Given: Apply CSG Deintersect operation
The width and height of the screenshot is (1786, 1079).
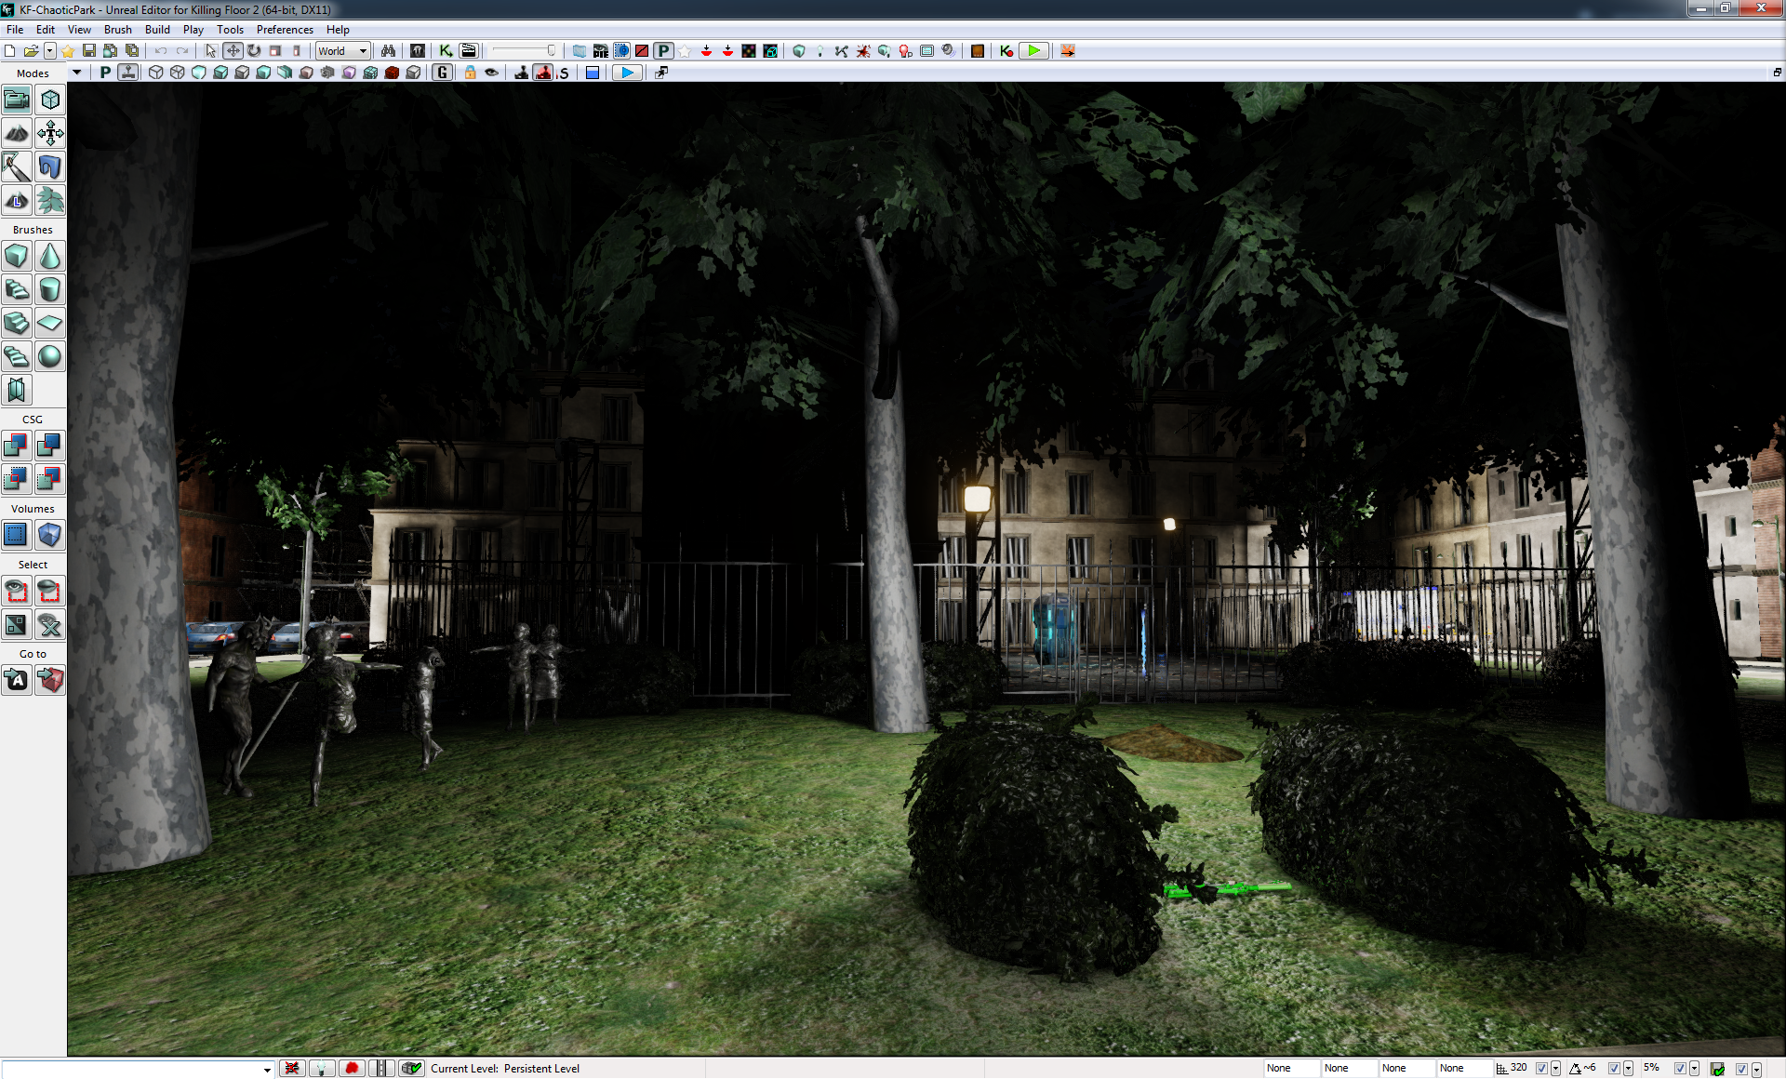Looking at the screenshot, I should (x=50, y=479).
